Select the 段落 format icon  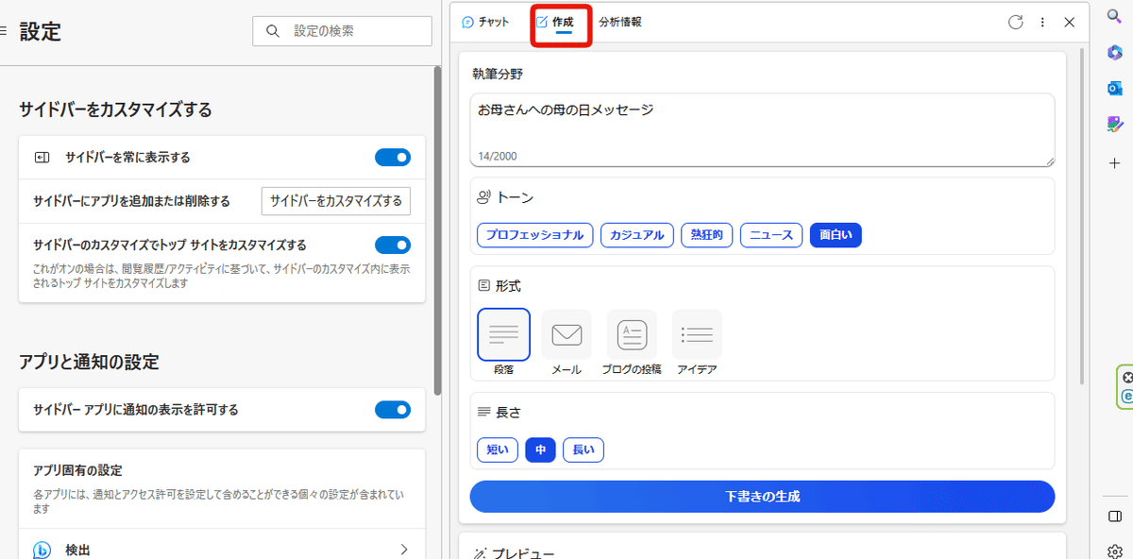click(503, 334)
